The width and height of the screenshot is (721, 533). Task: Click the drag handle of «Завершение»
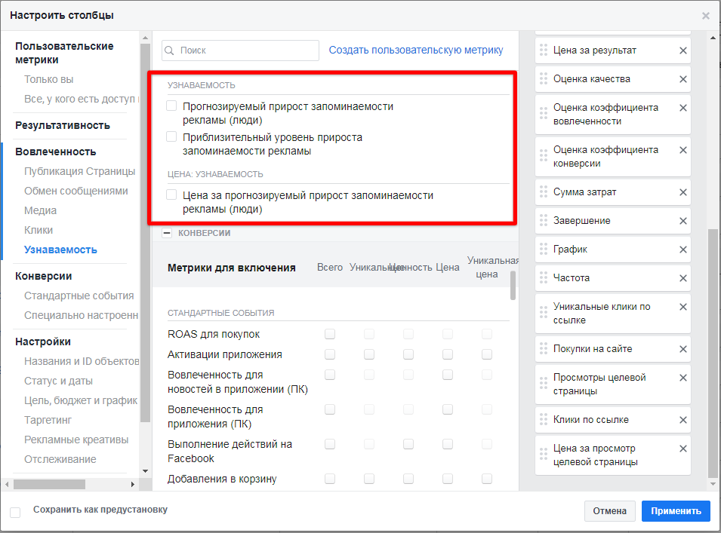click(x=544, y=221)
